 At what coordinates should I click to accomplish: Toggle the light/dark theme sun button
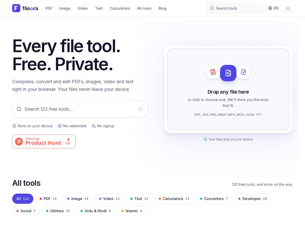click(288, 8)
